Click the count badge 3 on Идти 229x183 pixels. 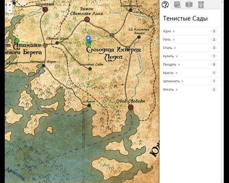214,31
